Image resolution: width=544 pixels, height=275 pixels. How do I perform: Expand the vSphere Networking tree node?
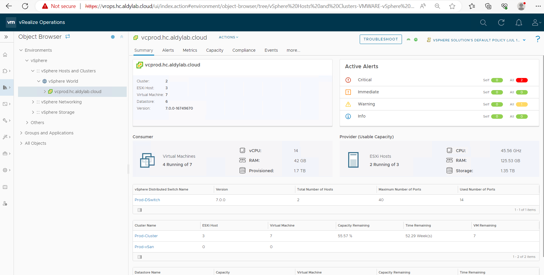[x=33, y=102]
